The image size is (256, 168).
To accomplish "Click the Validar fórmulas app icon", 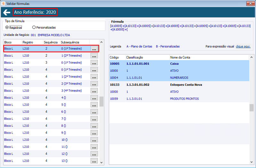I will (3, 4).
